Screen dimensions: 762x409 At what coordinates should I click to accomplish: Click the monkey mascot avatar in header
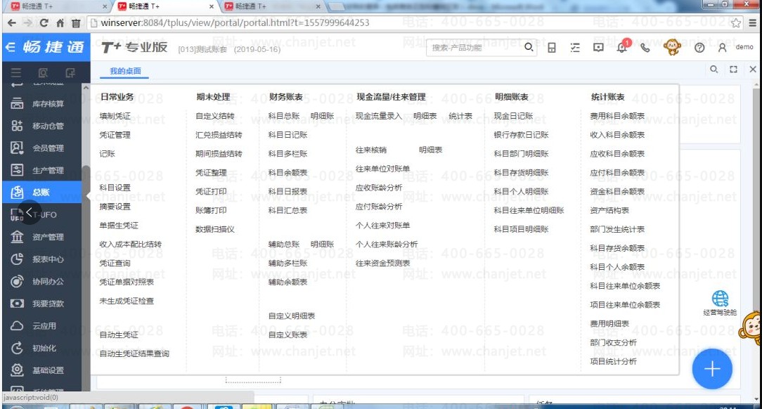(x=672, y=47)
